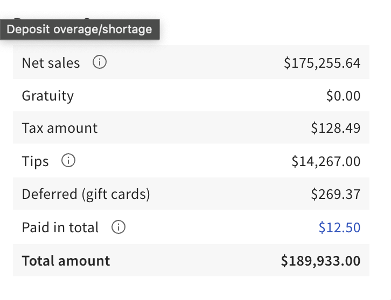The height and width of the screenshot is (300, 391).
Task: Click the Gratuity label
Action: click(48, 96)
